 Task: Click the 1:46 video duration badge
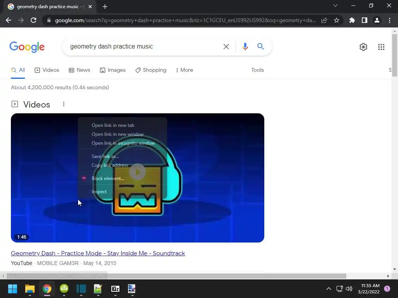22,237
